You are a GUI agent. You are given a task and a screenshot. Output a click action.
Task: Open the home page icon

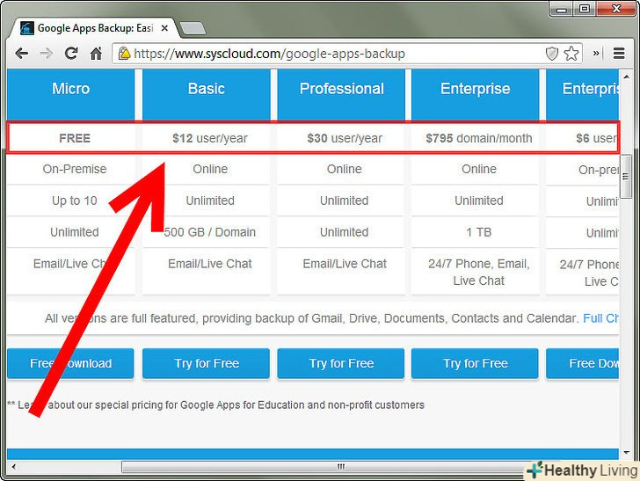click(97, 53)
